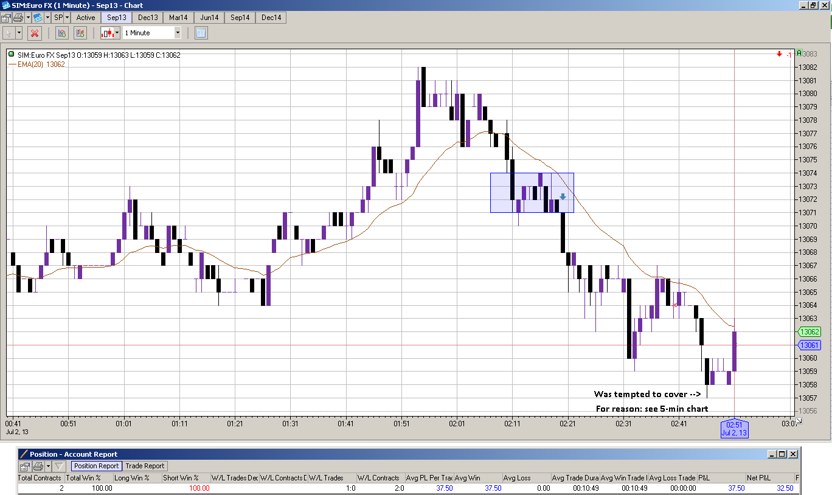The image size is (832, 495).
Task: Click the blue short-entry arrow marker on the chart
Action: tap(563, 196)
